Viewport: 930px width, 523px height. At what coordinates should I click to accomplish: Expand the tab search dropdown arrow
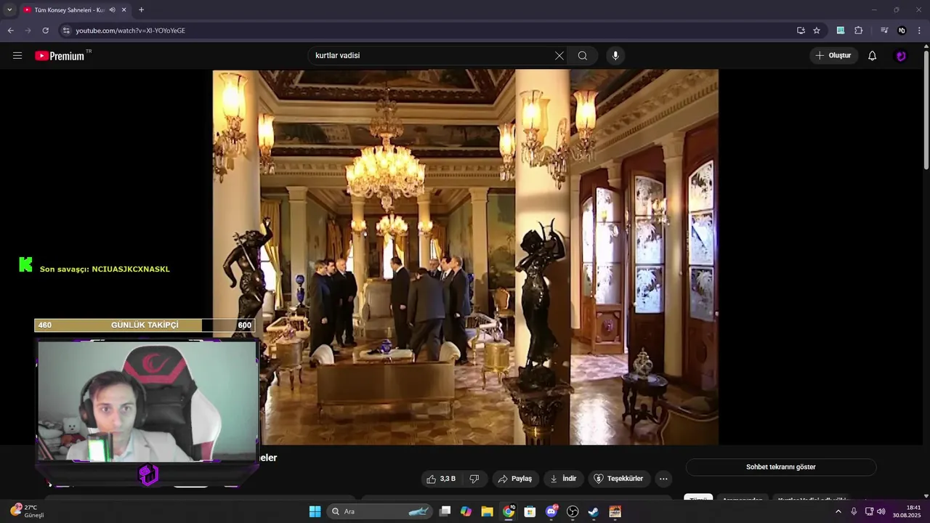(9, 10)
